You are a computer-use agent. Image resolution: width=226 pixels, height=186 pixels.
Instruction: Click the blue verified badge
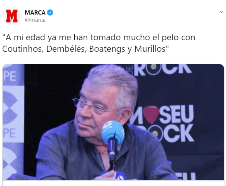pyautogui.click(x=50, y=13)
